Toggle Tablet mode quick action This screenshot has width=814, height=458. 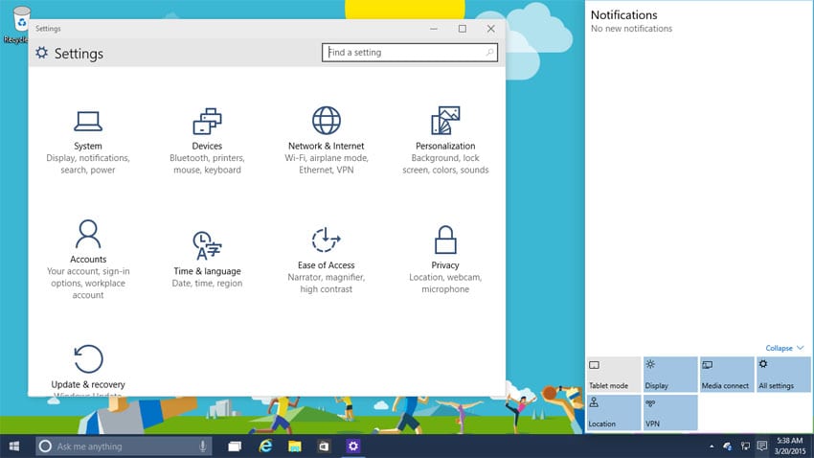[x=613, y=374]
